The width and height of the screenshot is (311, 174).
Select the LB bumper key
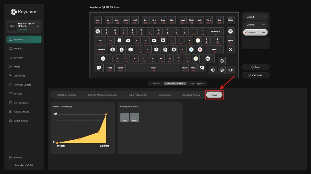click(128, 40)
